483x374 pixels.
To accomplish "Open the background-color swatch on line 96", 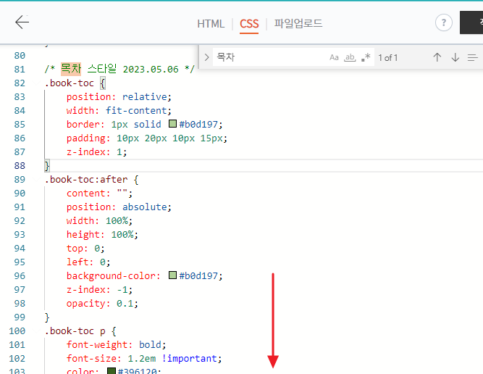I will pos(172,275).
